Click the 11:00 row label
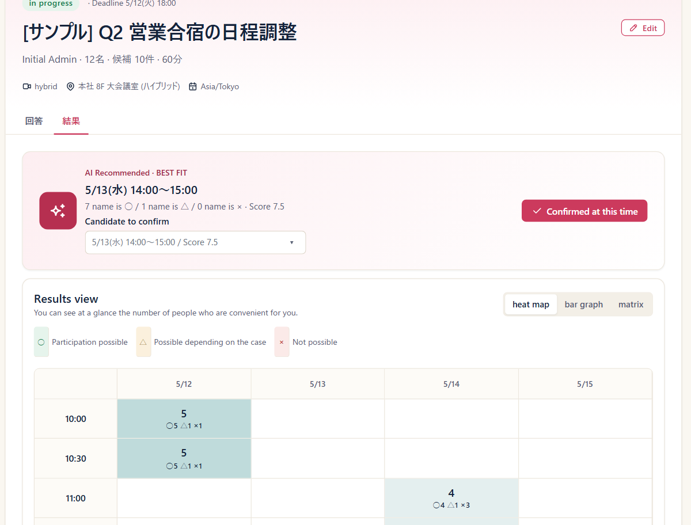Screen dimensions: 691x525 [75, 499]
